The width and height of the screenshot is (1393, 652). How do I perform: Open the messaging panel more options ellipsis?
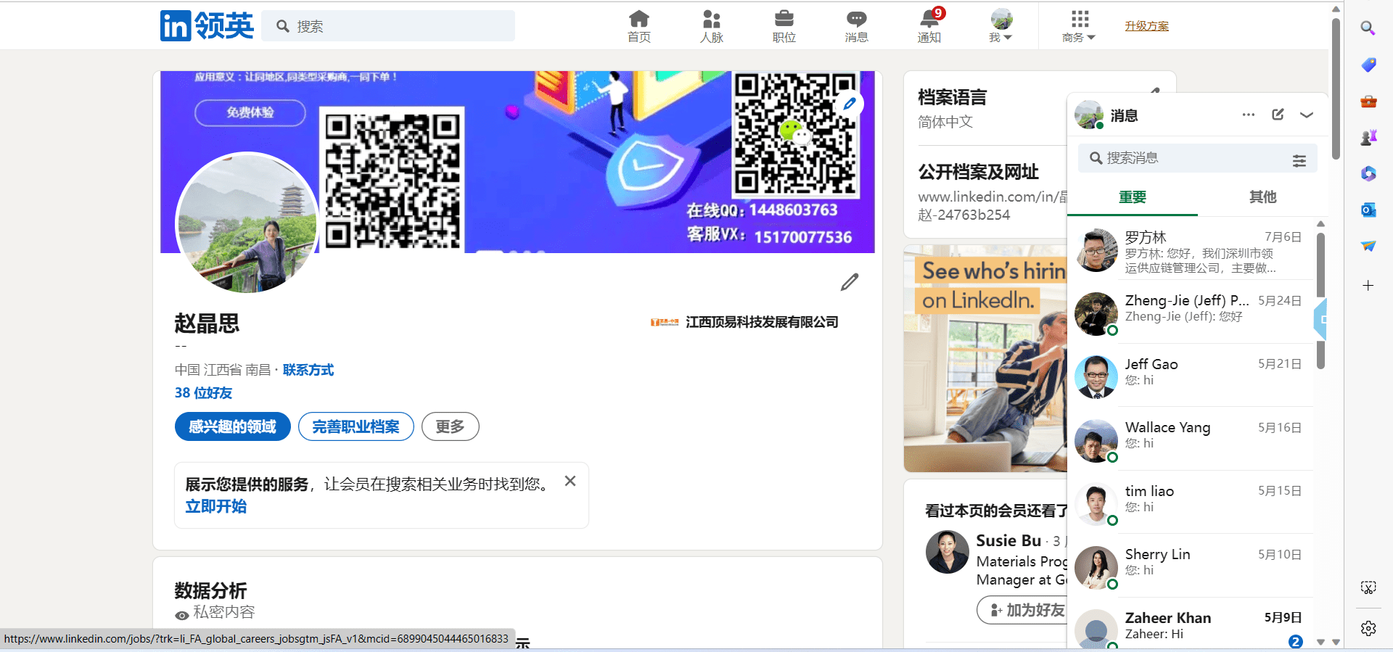coord(1248,115)
